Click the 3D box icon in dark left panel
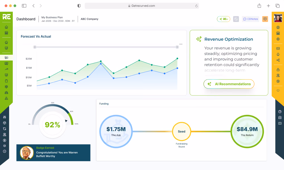This screenshot has height=170, width=284. (x=4, y=123)
